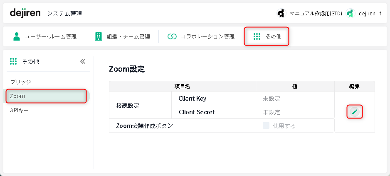Click the pencil edit icon for Zoom settings
Screen dimensions: 390x176
(x=354, y=111)
